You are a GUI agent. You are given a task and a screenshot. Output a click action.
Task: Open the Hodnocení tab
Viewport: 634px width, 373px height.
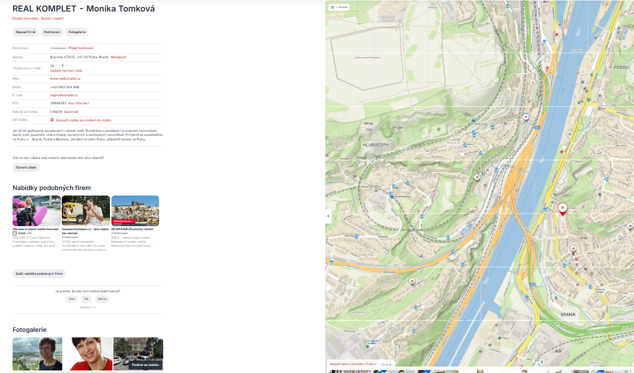coord(52,32)
